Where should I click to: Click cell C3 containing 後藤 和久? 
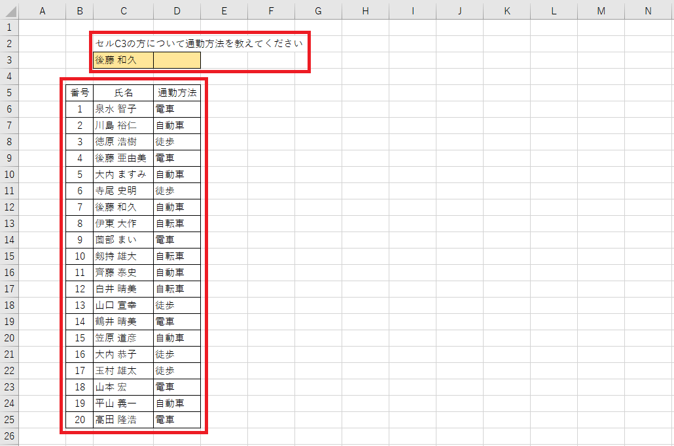(x=124, y=60)
